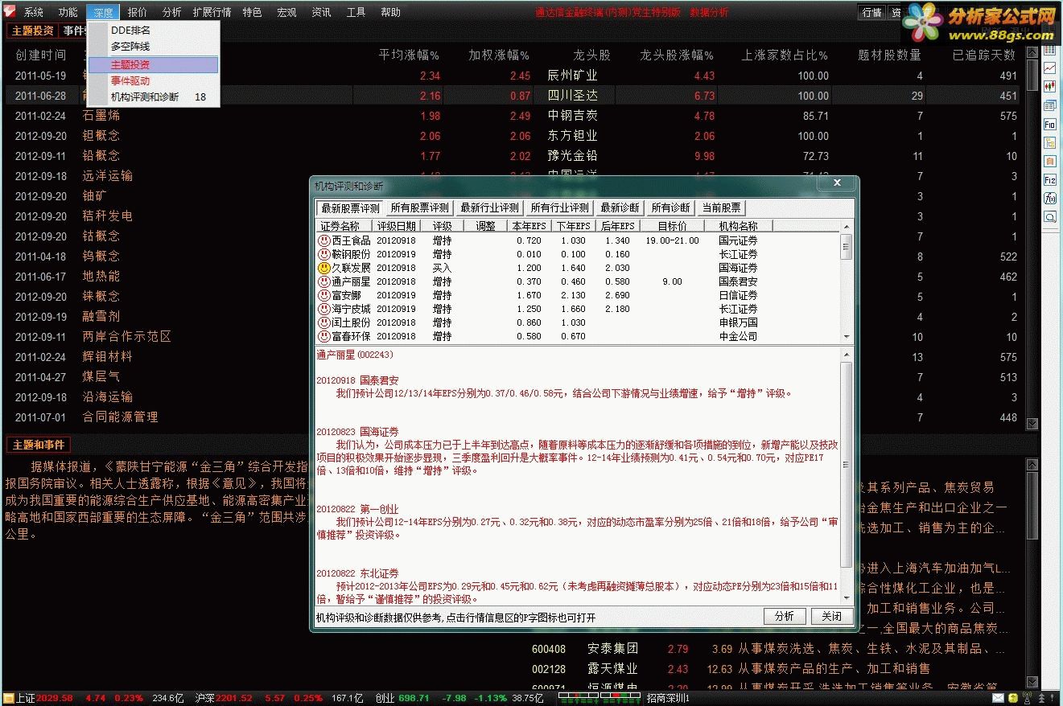Screen dimensions: 1063x706
Task: Click the magnifier search sidebar icon
Action: coord(1050,217)
